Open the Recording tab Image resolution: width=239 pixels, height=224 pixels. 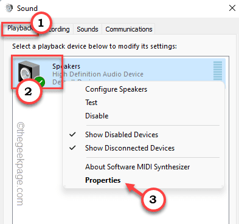point(59,29)
